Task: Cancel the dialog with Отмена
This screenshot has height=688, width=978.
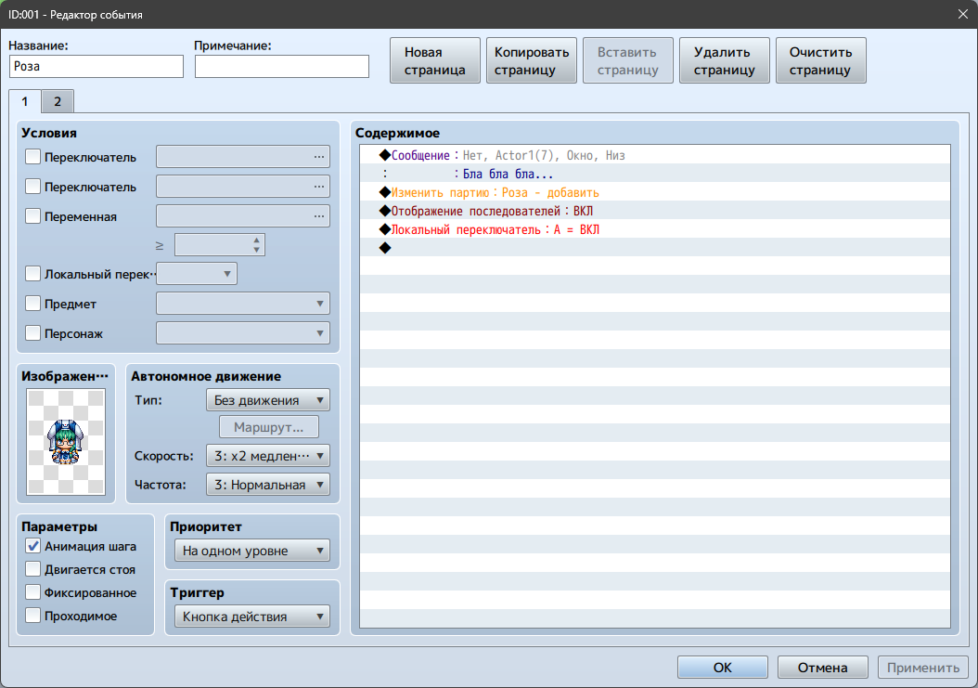Action: 822,668
